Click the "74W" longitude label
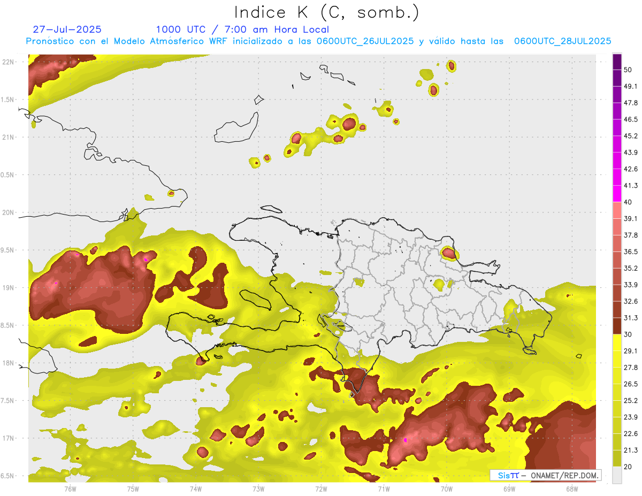The image size is (642, 496). pos(195,489)
